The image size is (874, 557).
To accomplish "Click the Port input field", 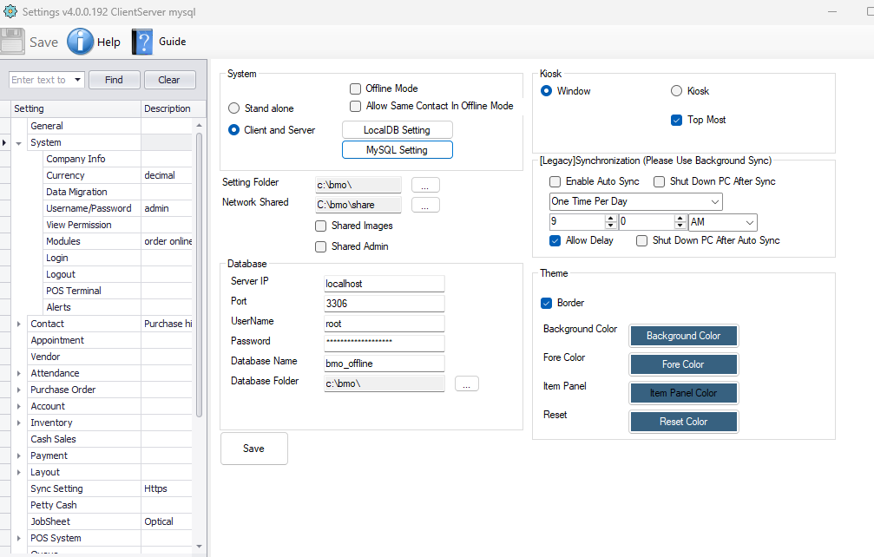I will coord(384,304).
